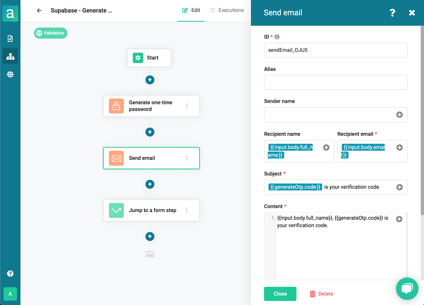The width and height of the screenshot is (424, 305).
Task: Click the Close button
Action: tap(280, 294)
